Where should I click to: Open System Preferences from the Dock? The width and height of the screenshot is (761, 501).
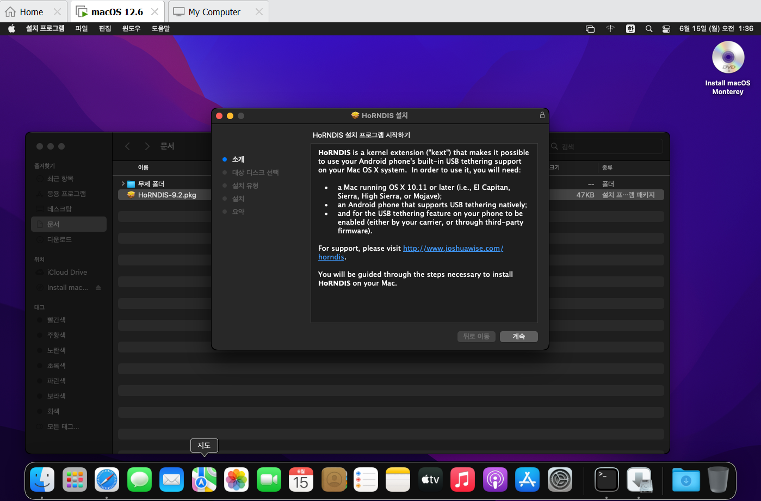point(560,480)
